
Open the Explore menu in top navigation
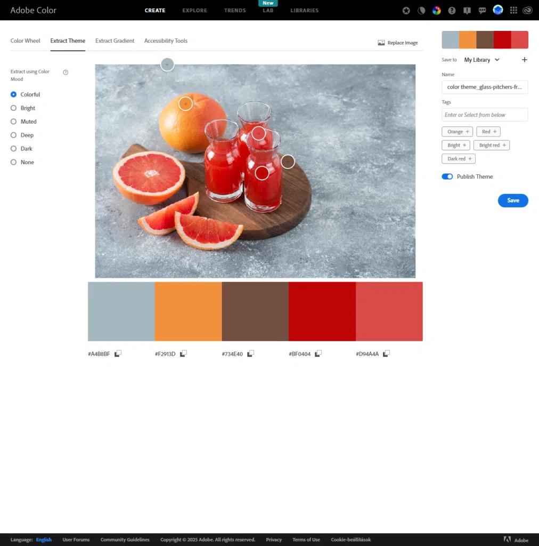(x=195, y=10)
